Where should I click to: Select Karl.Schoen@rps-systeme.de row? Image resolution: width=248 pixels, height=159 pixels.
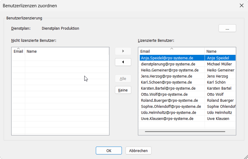(x=187, y=82)
